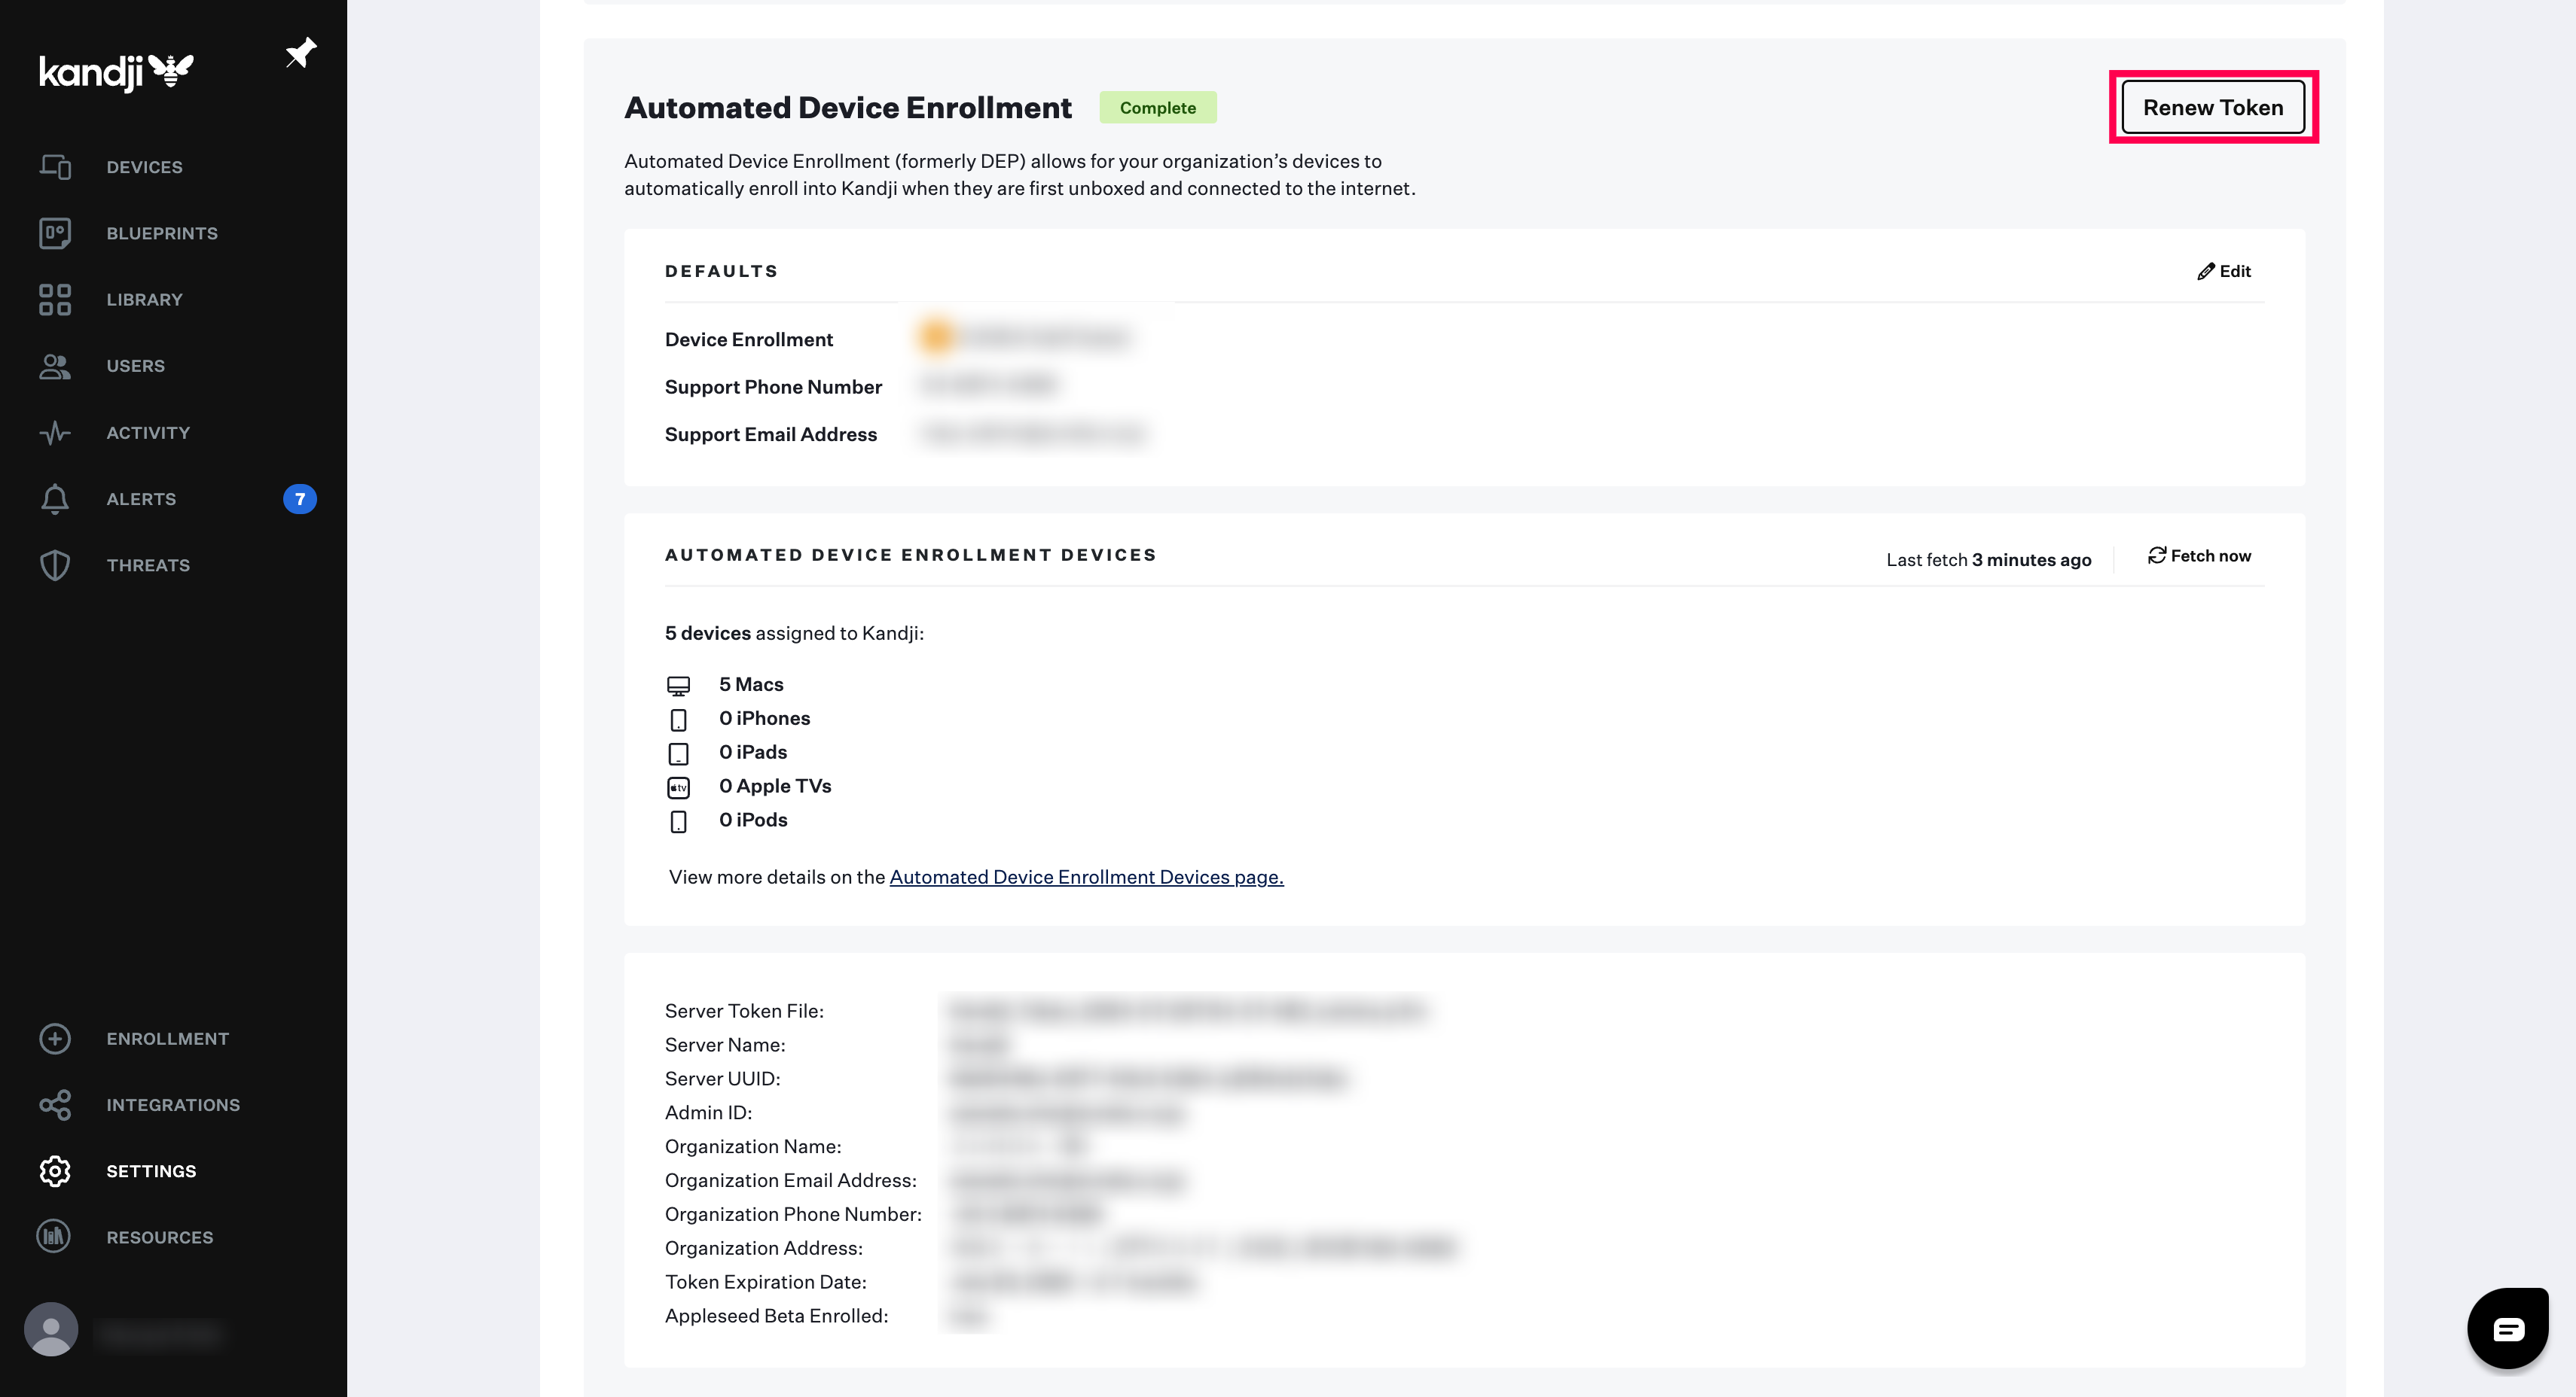Click the Renew Token button

coord(2213,107)
